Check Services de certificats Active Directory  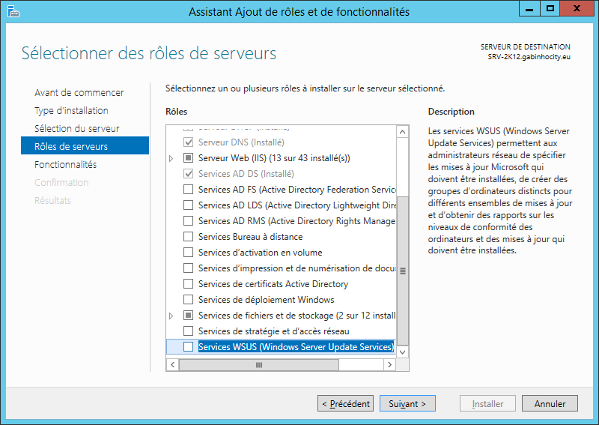point(189,283)
